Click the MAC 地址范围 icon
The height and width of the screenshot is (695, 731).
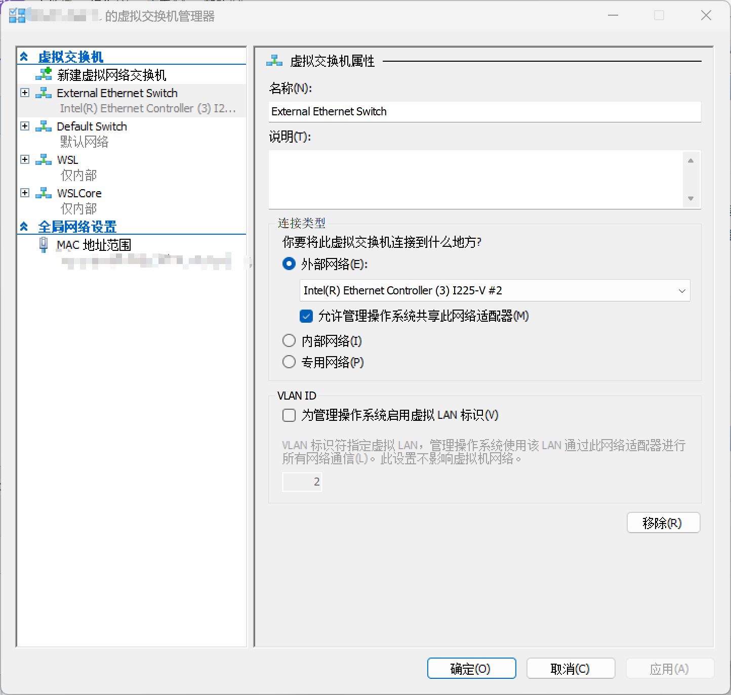pos(44,244)
